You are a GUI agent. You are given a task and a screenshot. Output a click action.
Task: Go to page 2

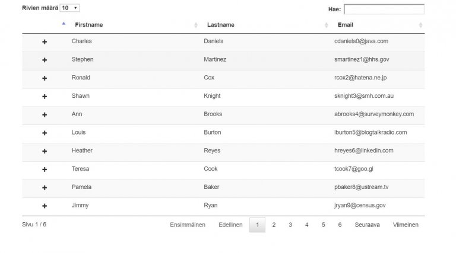coord(274,225)
